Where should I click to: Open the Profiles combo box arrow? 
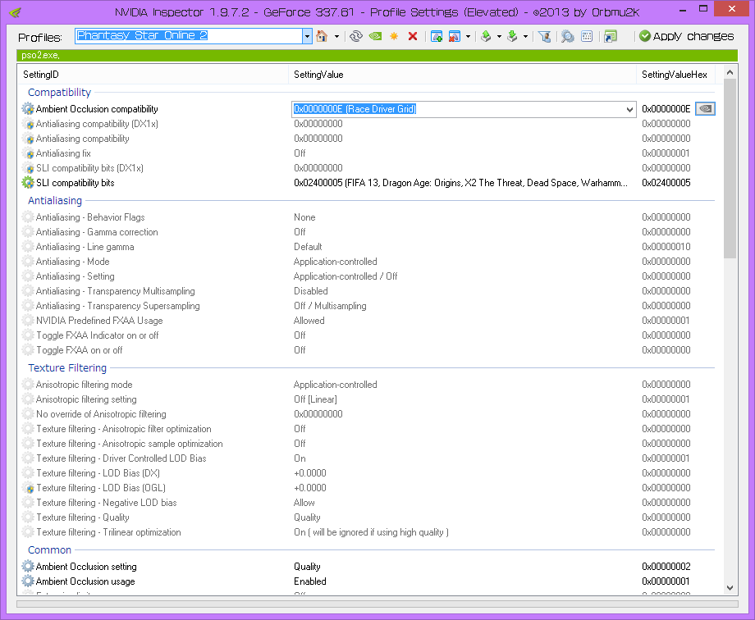(307, 36)
